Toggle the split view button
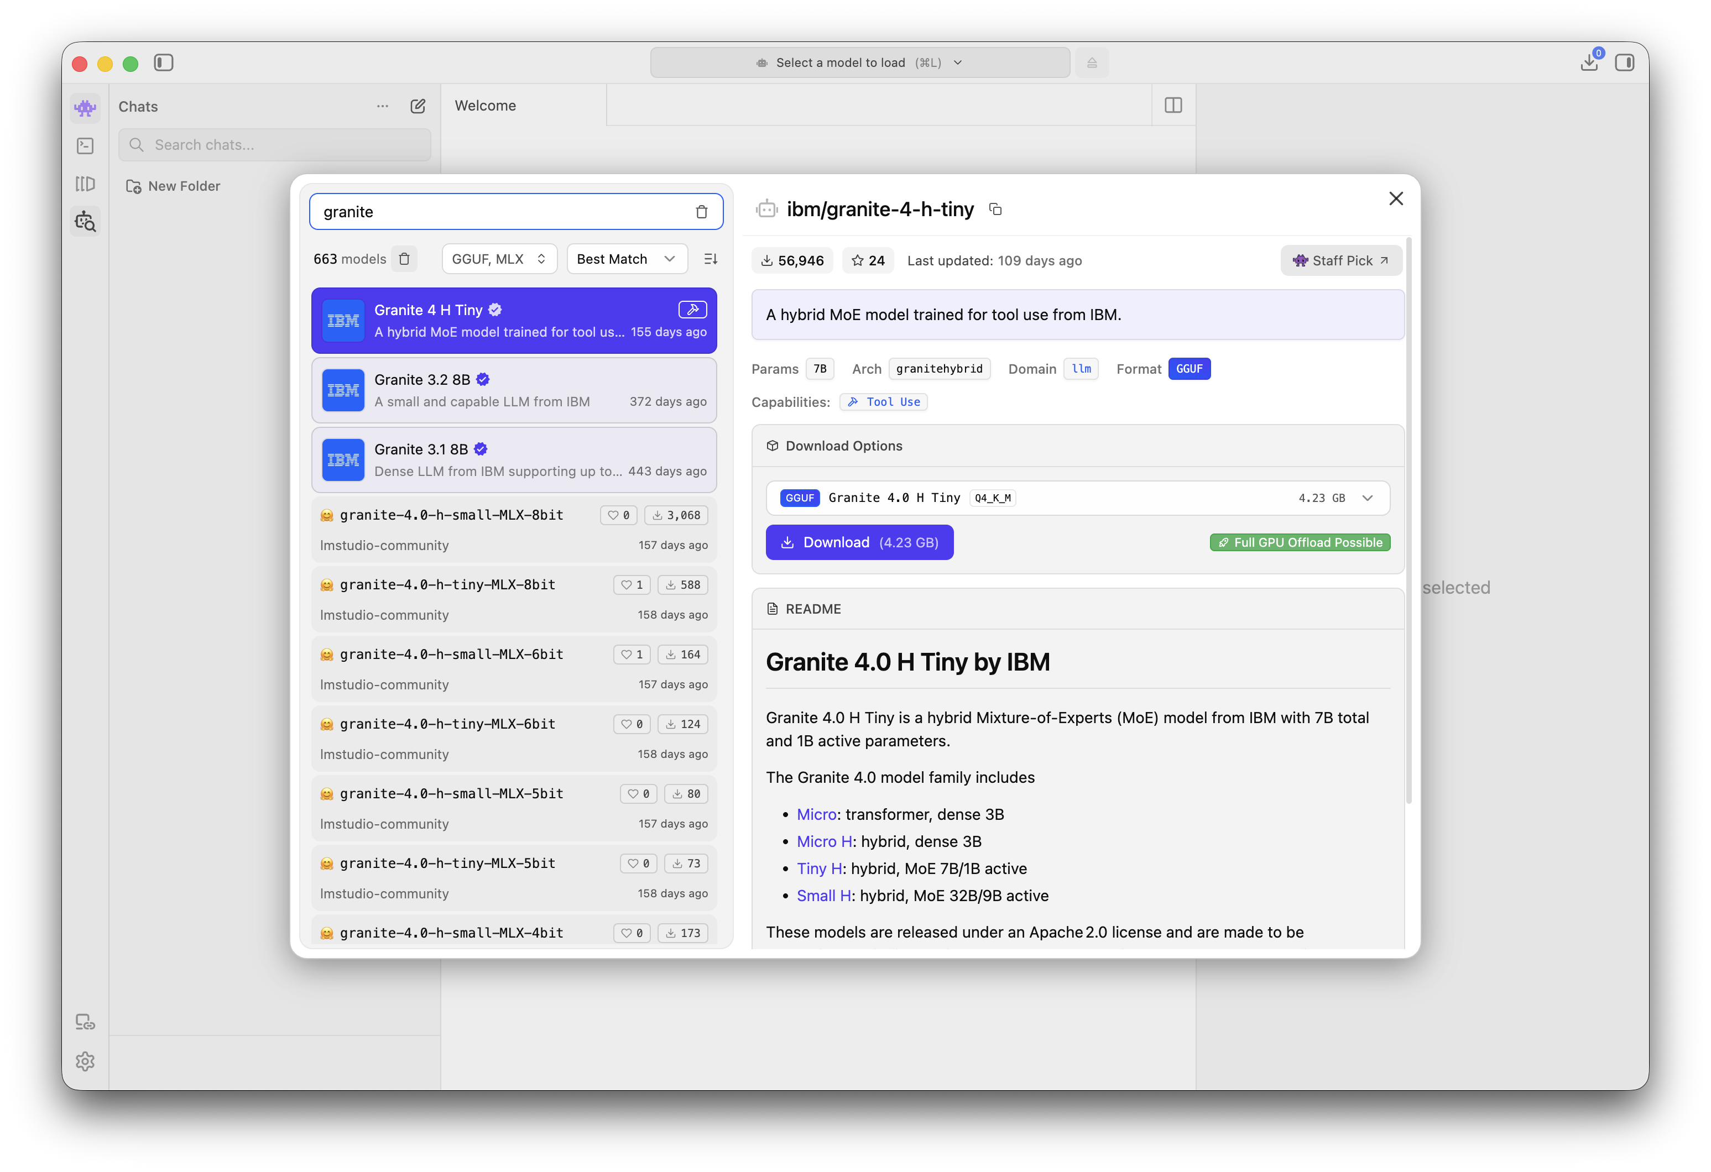 pyautogui.click(x=1173, y=105)
